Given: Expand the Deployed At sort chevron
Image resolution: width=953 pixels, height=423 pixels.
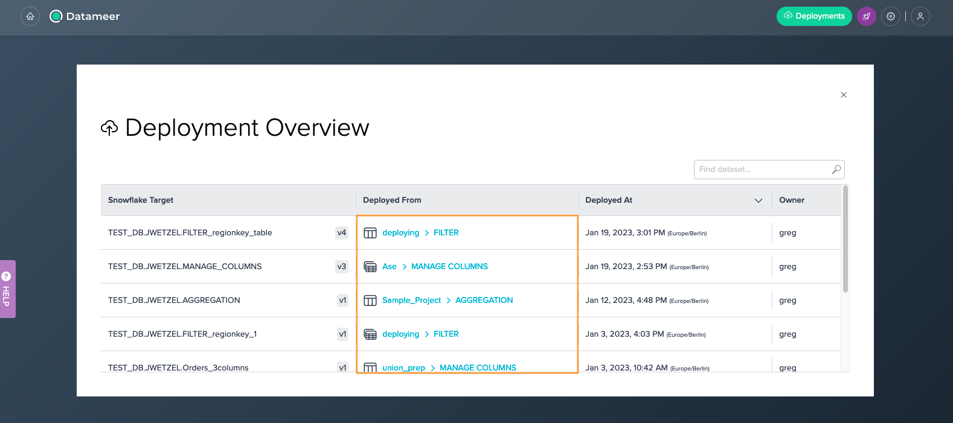Looking at the screenshot, I should (x=759, y=200).
